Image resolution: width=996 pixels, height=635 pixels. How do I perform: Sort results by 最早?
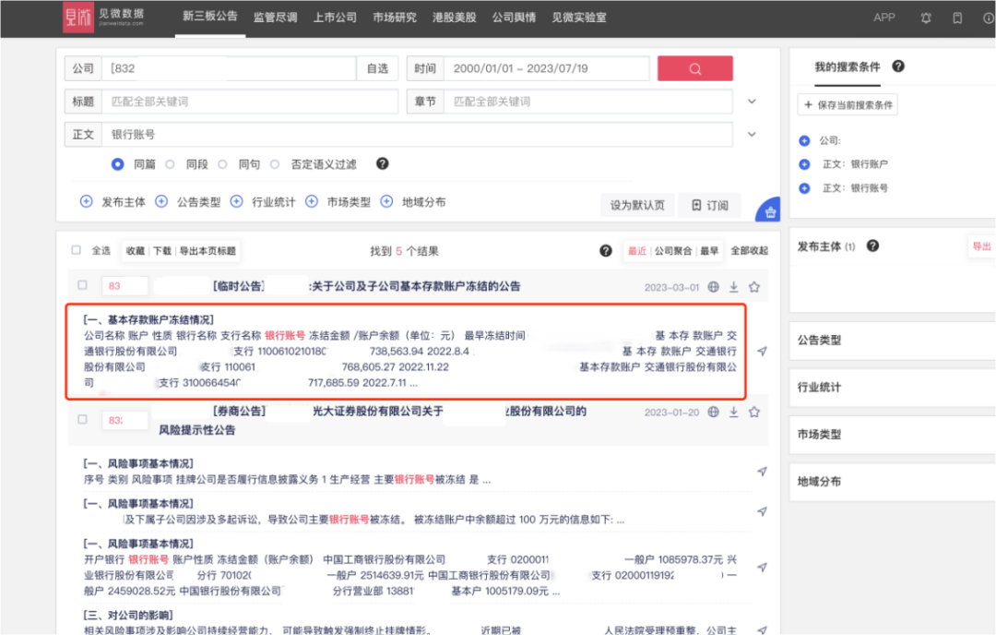click(709, 250)
